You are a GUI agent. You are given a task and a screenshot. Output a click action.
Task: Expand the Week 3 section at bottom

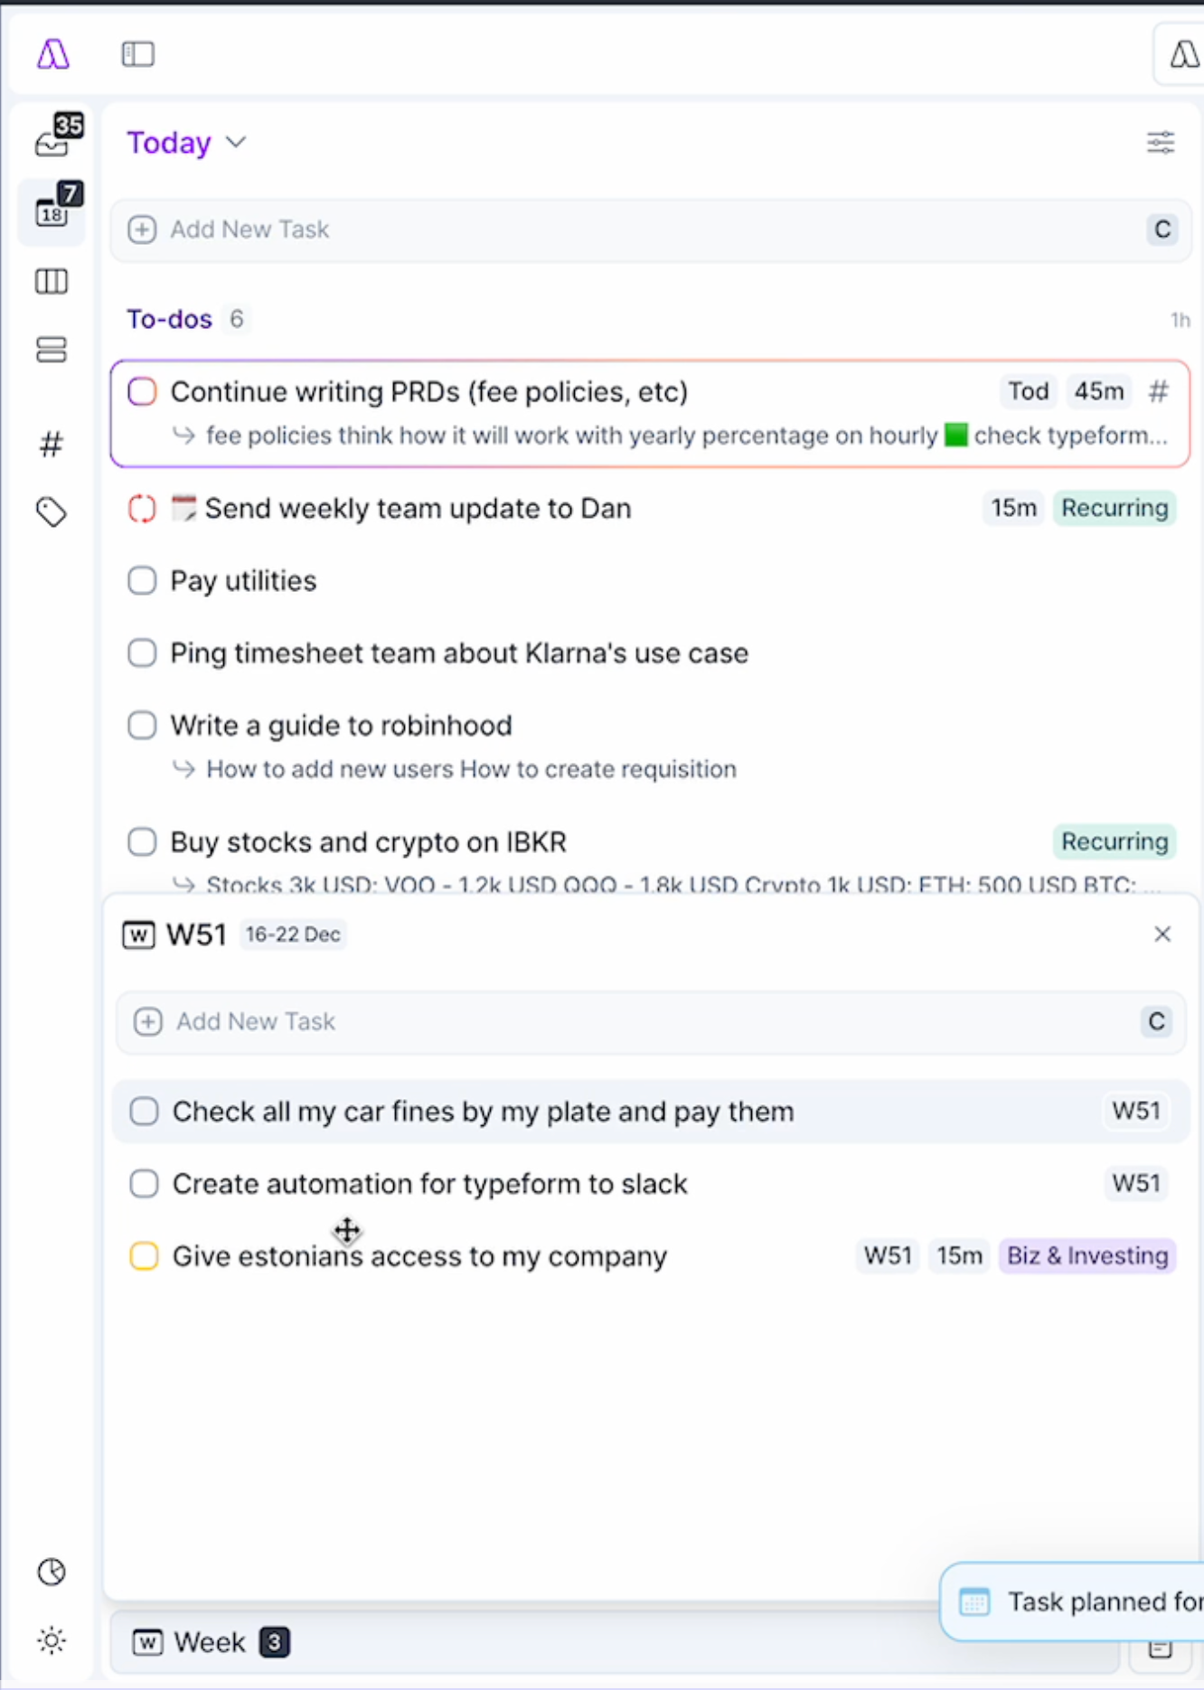211,1641
